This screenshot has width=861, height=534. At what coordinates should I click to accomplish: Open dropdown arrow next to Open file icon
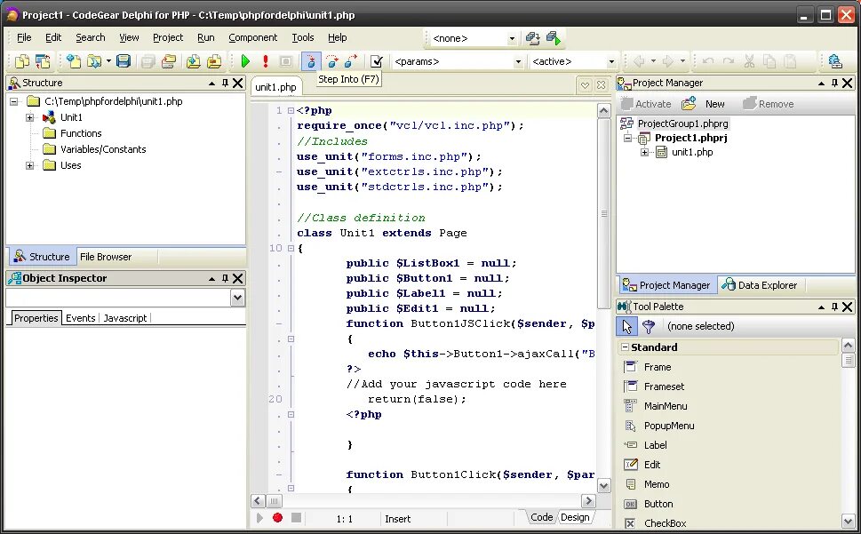(108, 61)
